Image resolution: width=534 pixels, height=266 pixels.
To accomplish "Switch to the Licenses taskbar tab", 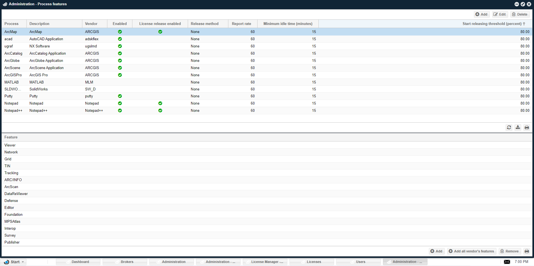I will (312, 262).
